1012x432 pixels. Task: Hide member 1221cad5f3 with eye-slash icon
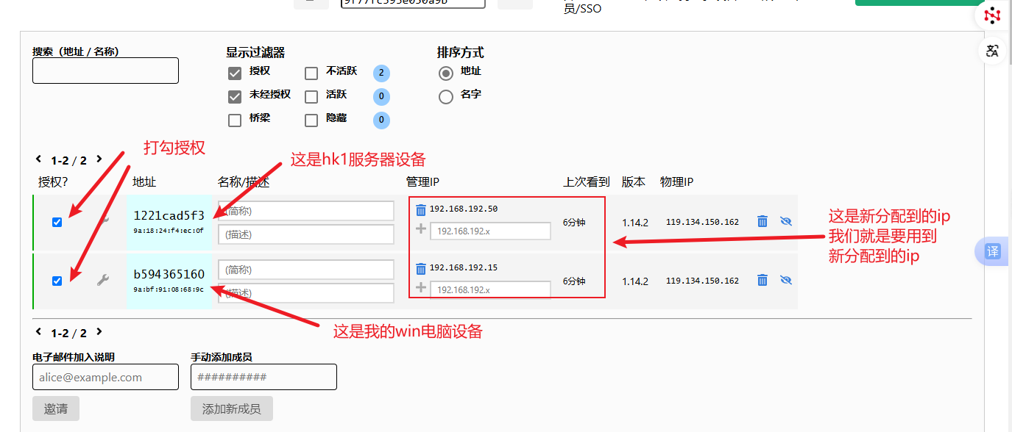[785, 221]
